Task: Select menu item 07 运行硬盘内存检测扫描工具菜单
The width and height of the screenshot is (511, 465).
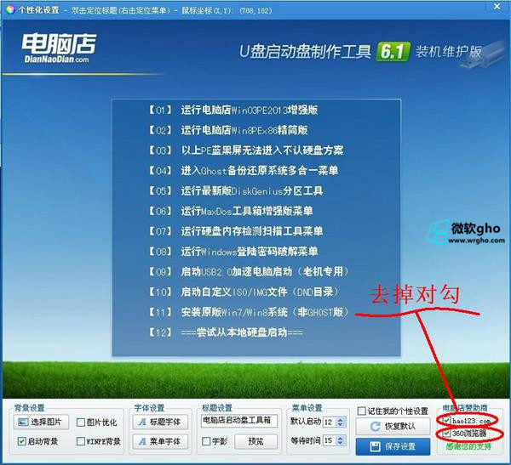Action: tap(235, 231)
